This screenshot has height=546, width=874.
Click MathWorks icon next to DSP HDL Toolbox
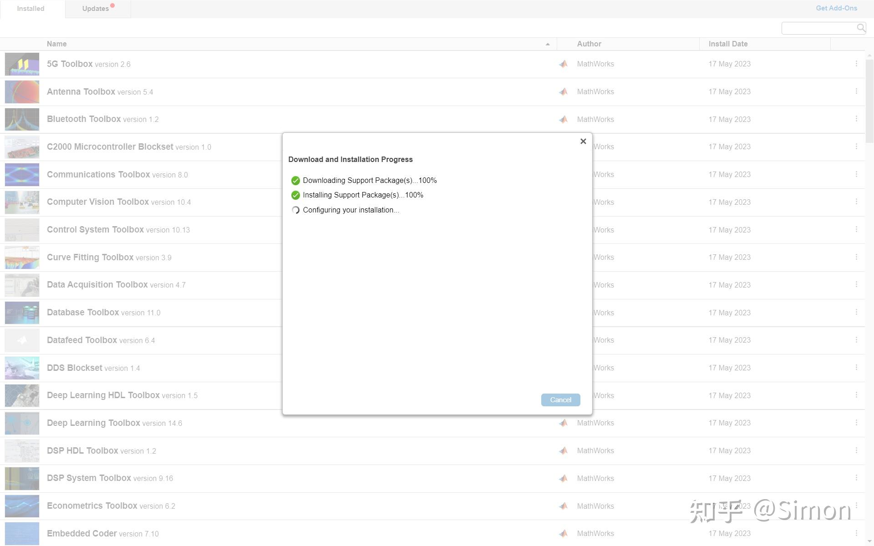(x=564, y=450)
